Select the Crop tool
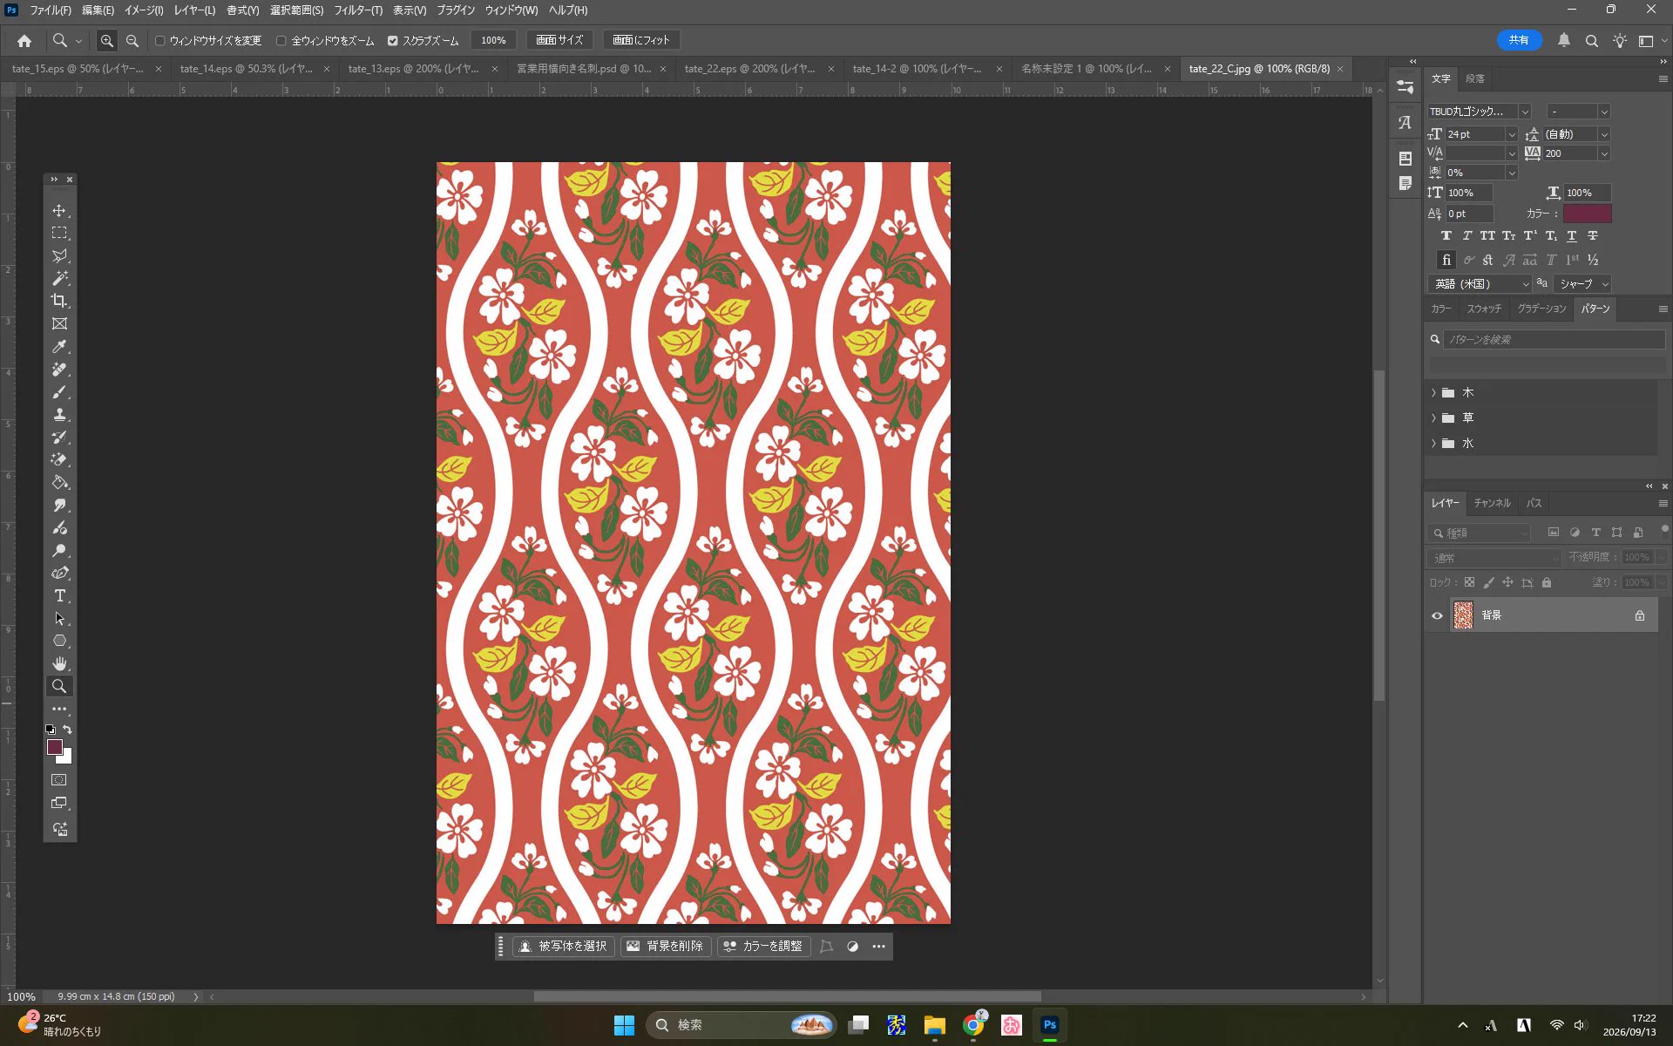This screenshot has width=1673, height=1046. click(x=59, y=301)
